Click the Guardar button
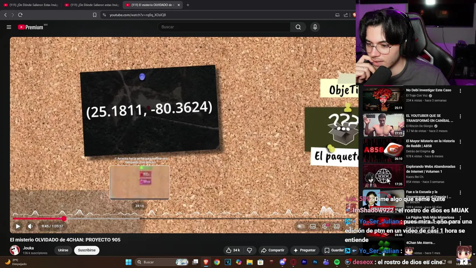 (x=334, y=250)
